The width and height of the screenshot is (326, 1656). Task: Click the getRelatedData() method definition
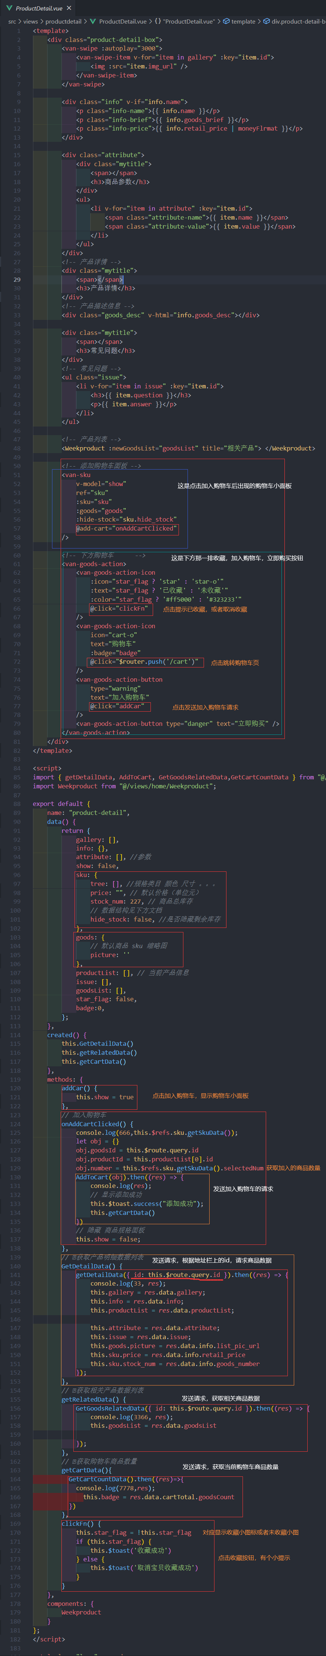coord(94,1399)
